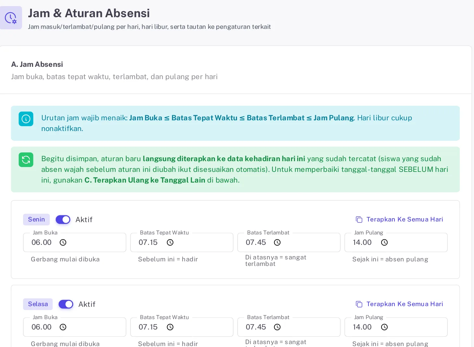Click the Selasa Jam Pulang field 14.00
Viewport: 474px width, 347px height.
396,327
